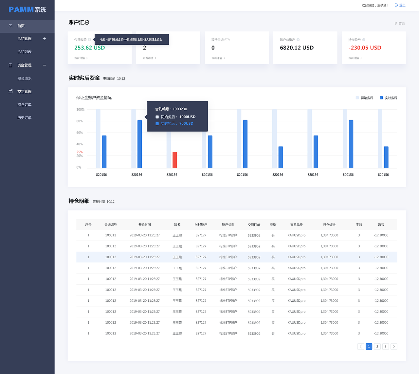Click 100012 in the highlighted table row
This screenshot has width=419, height=374.
coord(111,257)
